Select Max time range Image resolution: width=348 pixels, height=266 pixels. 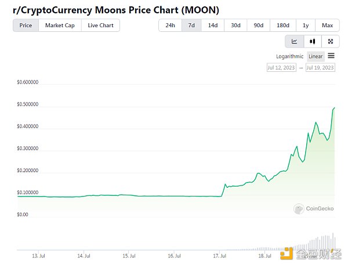click(327, 25)
